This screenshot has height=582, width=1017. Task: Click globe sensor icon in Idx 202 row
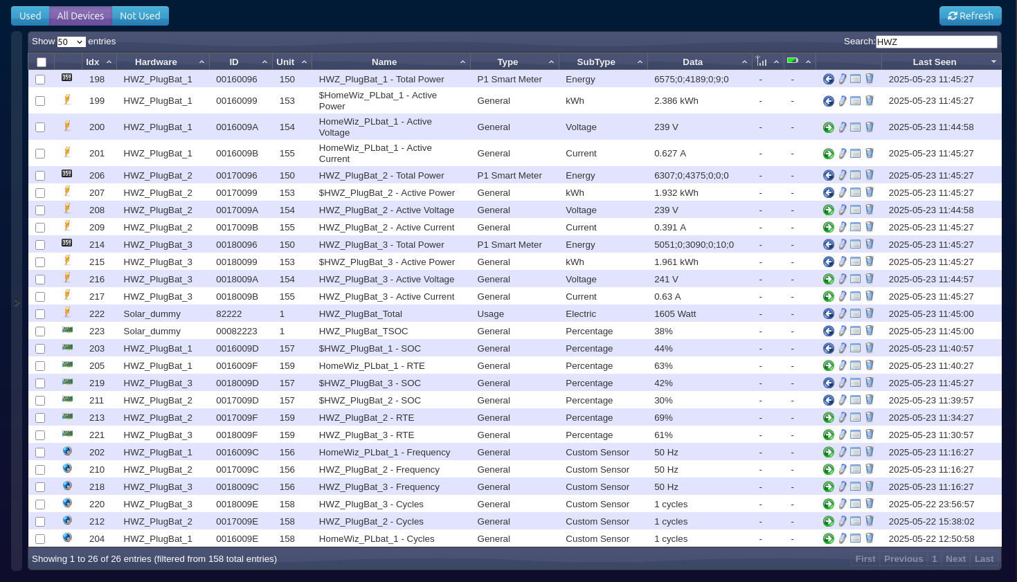67,451
